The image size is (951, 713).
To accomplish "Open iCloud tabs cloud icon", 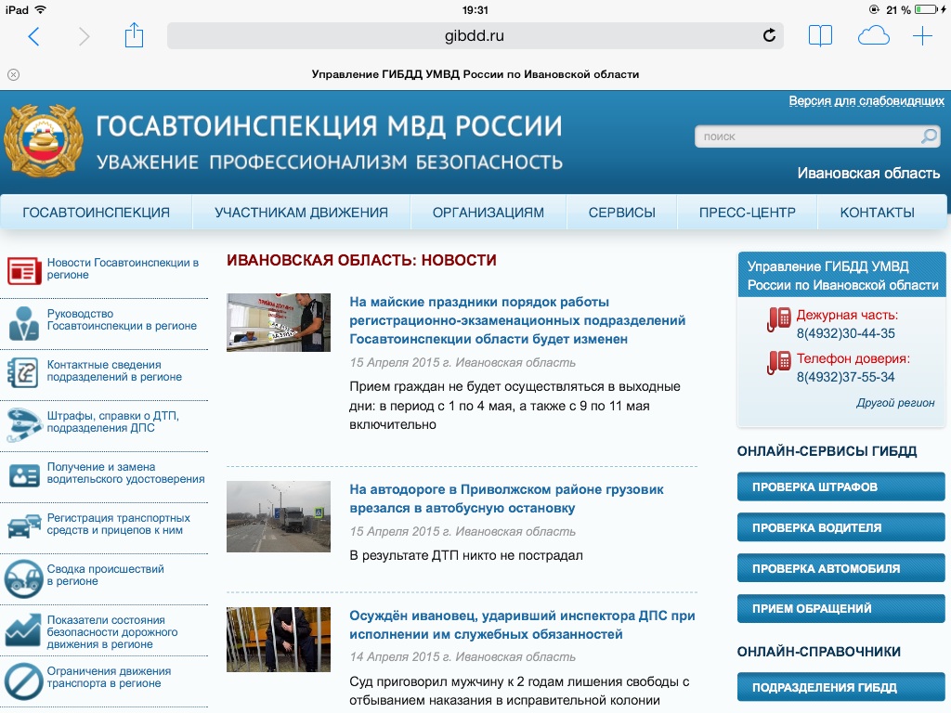I will tap(873, 36).
